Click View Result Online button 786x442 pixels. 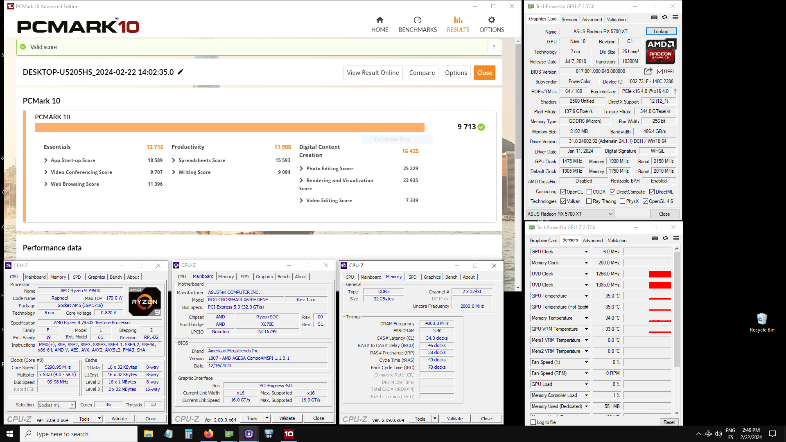(x=373, y=73)
